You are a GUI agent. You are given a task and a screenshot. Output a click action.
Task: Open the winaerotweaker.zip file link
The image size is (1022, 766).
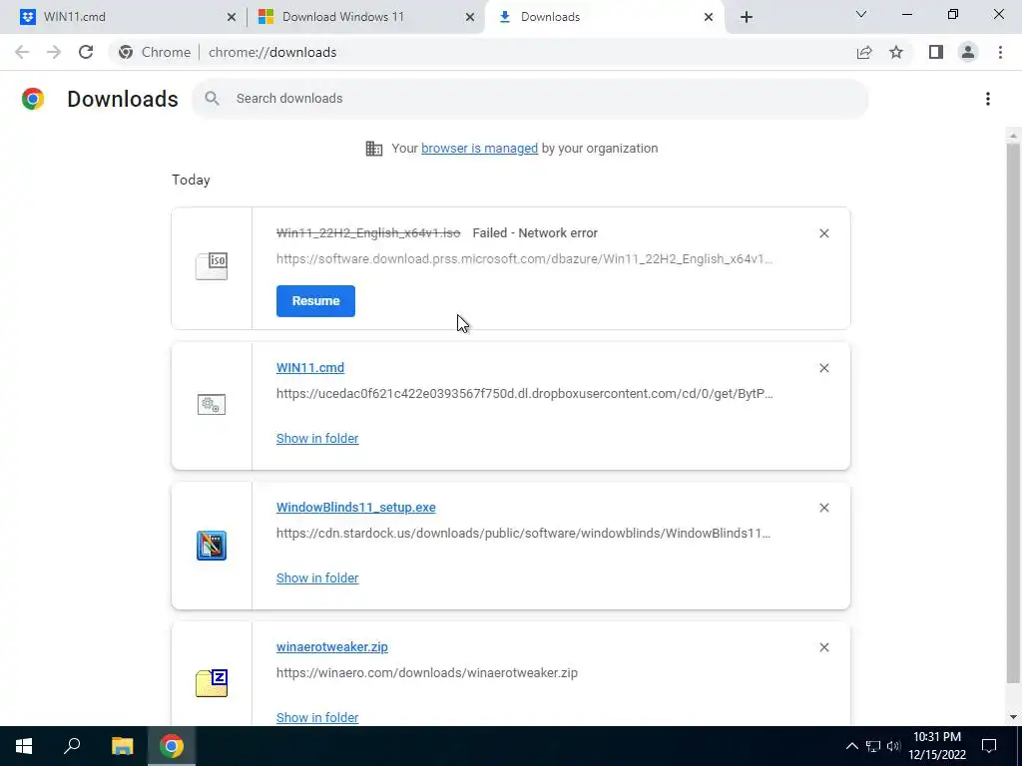(331, 646)
